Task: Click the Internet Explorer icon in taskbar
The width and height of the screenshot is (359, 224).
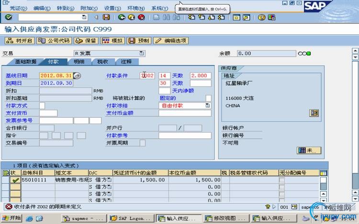Action: click(x=29, y=218)
